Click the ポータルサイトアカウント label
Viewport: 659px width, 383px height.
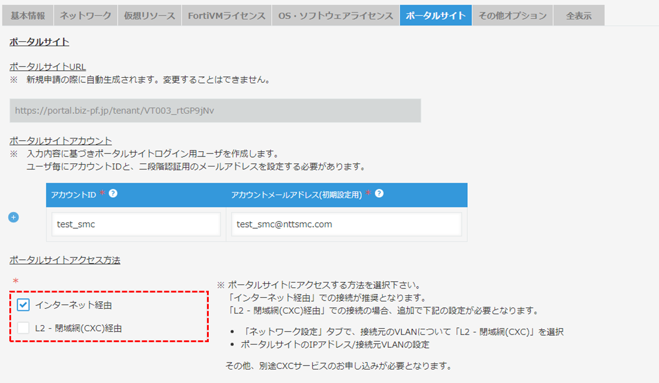tap(61, 141)
